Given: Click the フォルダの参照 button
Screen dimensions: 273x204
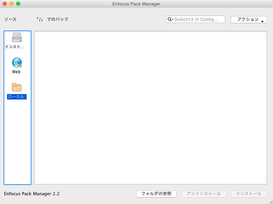Looking at the screenshot, I should 156,194.
